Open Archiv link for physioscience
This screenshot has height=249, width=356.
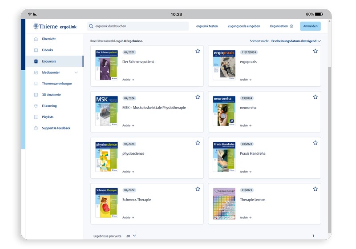(x=128, y=172)
